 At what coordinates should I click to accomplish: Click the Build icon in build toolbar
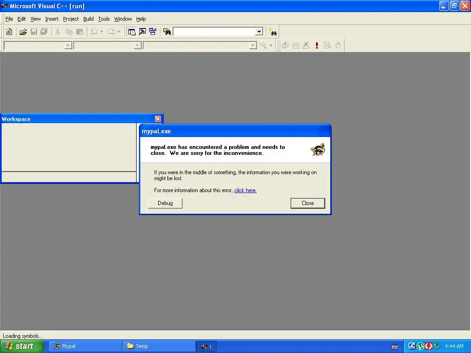pos(296,46)
